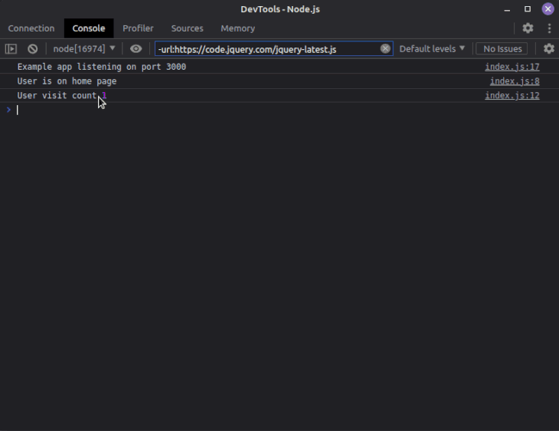This screenshot has width=559, height=431.
Task: Select 'Example app listening on port 3000' message
Action: tap(102, 67)
